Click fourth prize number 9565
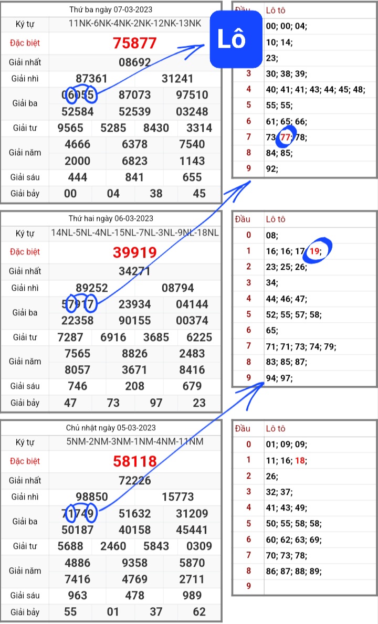The height and width of the screenshot is (624, 378). pyautogui.click(x=70, y=128)
